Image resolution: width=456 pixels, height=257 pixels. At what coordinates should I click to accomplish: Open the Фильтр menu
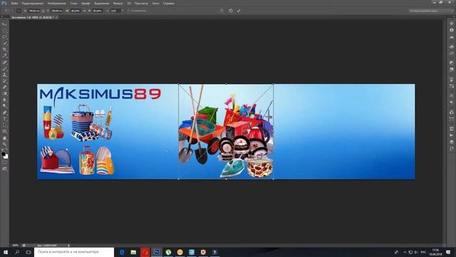coord(118,4)
